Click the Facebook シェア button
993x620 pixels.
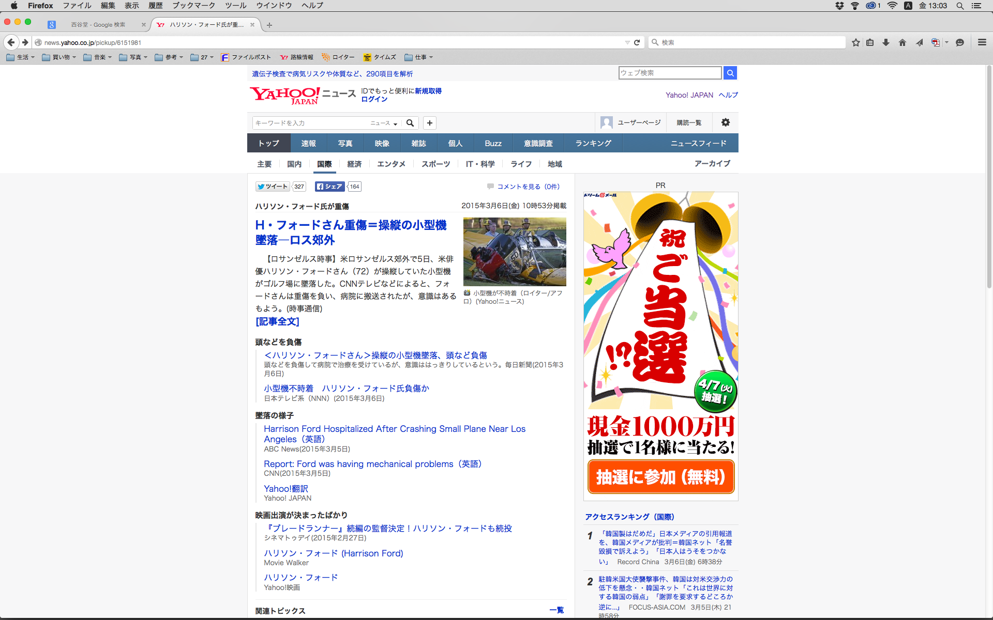point(330,187)
